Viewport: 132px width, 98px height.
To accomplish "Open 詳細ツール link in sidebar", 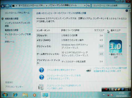I will click(x=10, y=42).
